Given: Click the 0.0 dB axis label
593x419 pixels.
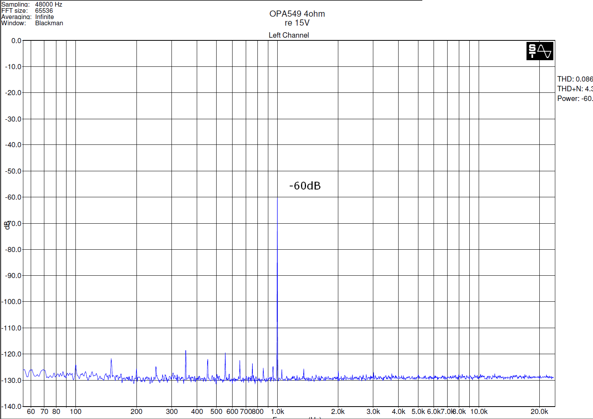Looking at the screenshot, I should [16, 41].
